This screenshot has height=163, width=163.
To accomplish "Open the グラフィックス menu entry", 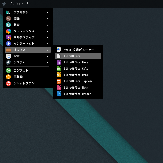I will tap(28, 31).
